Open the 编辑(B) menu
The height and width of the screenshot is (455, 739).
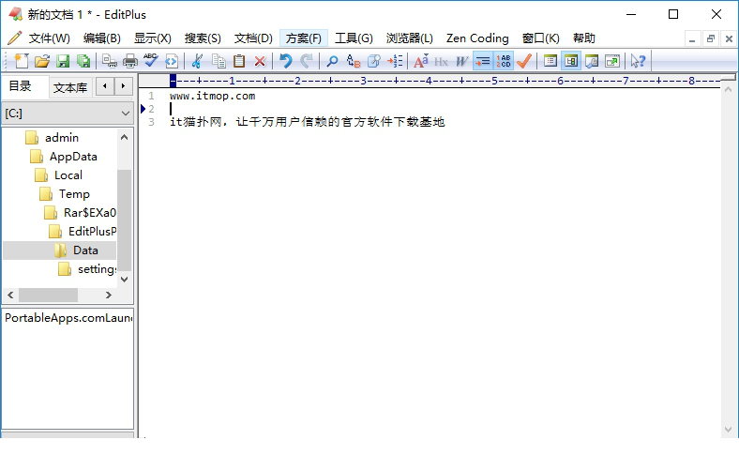[x=102, y=38]
